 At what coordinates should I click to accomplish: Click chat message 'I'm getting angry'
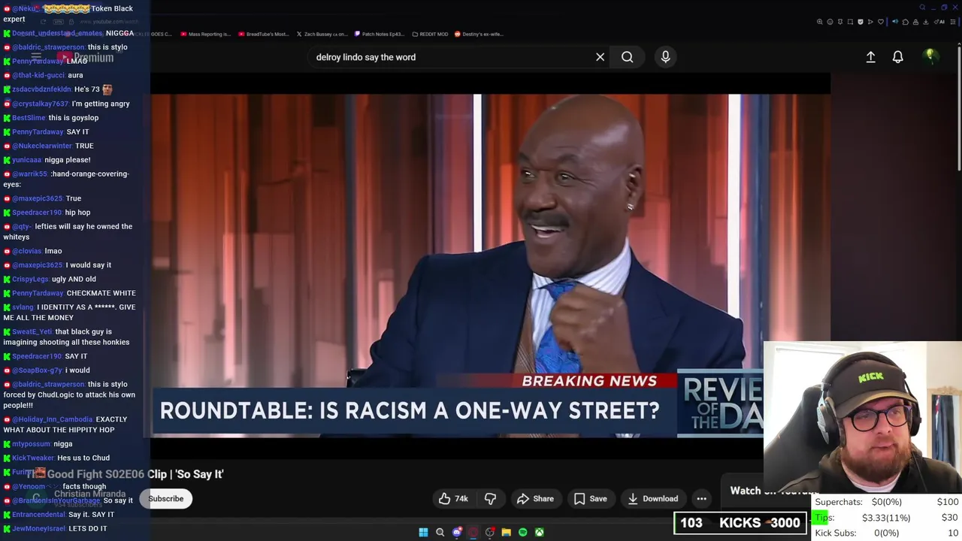pyautogui.click(x=66, y=104)
